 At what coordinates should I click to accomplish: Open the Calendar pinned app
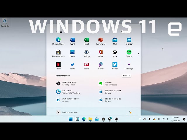tap(129, 41)
